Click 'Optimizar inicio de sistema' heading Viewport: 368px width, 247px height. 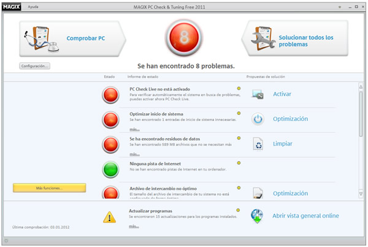coord(156,114)
